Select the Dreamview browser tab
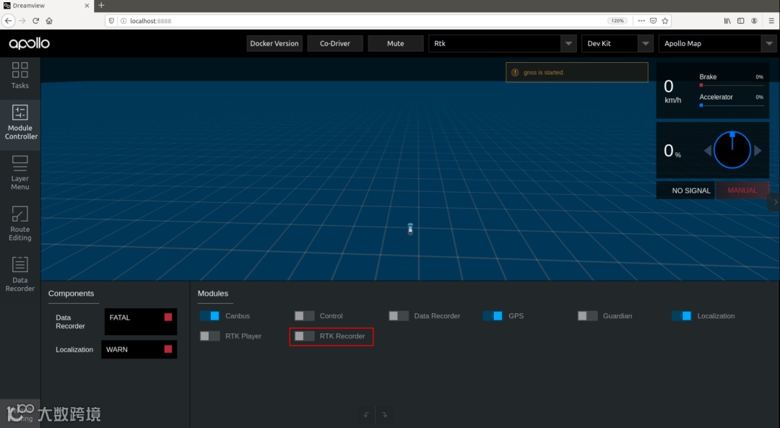The image size is (780, 428). (45, 6)
